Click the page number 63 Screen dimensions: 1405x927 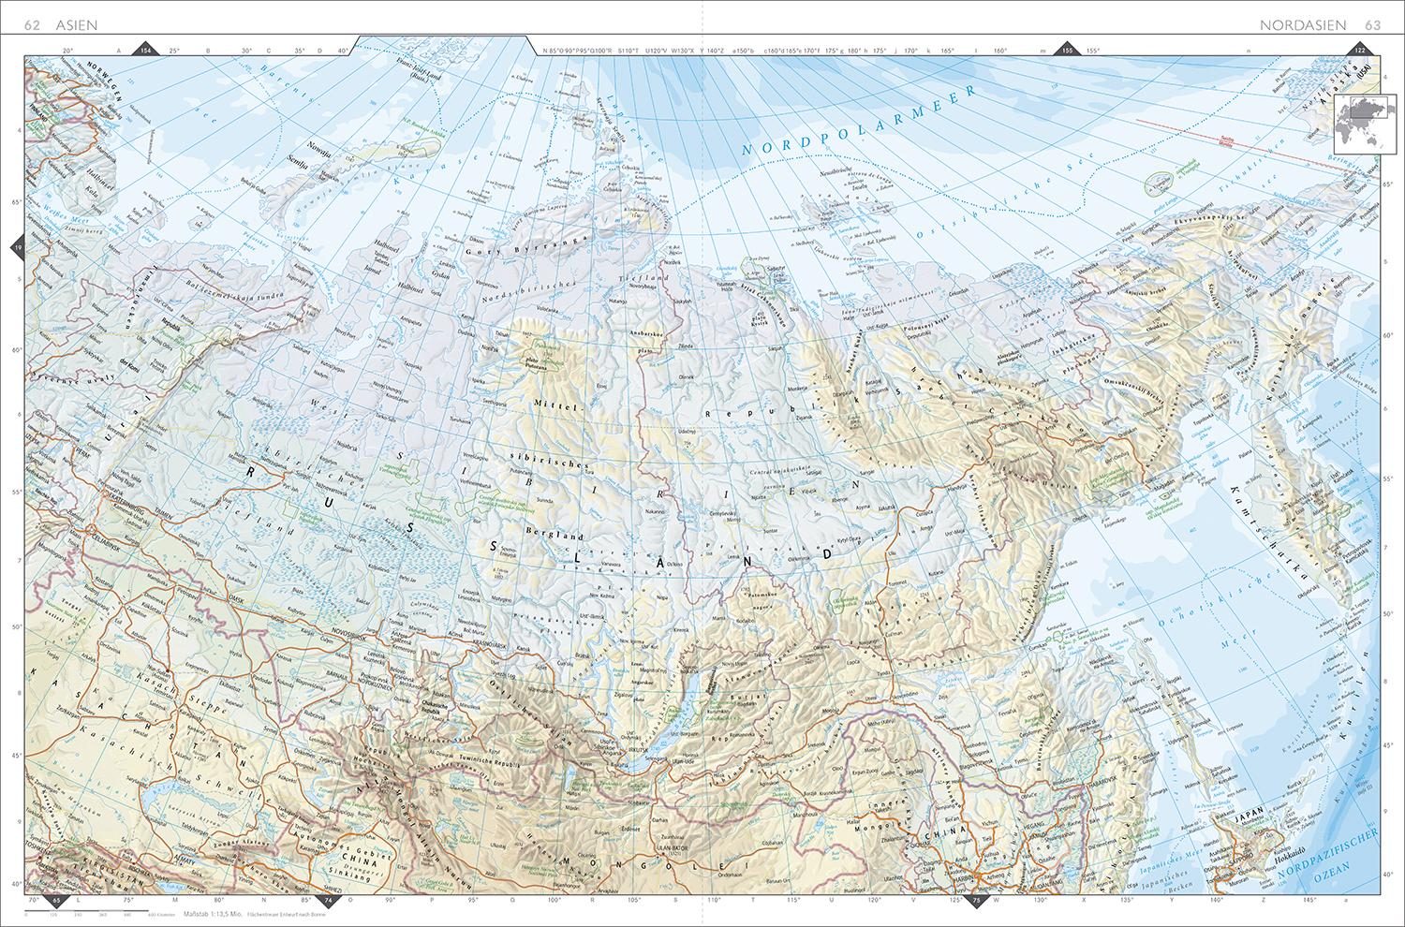coord(1372,25)
